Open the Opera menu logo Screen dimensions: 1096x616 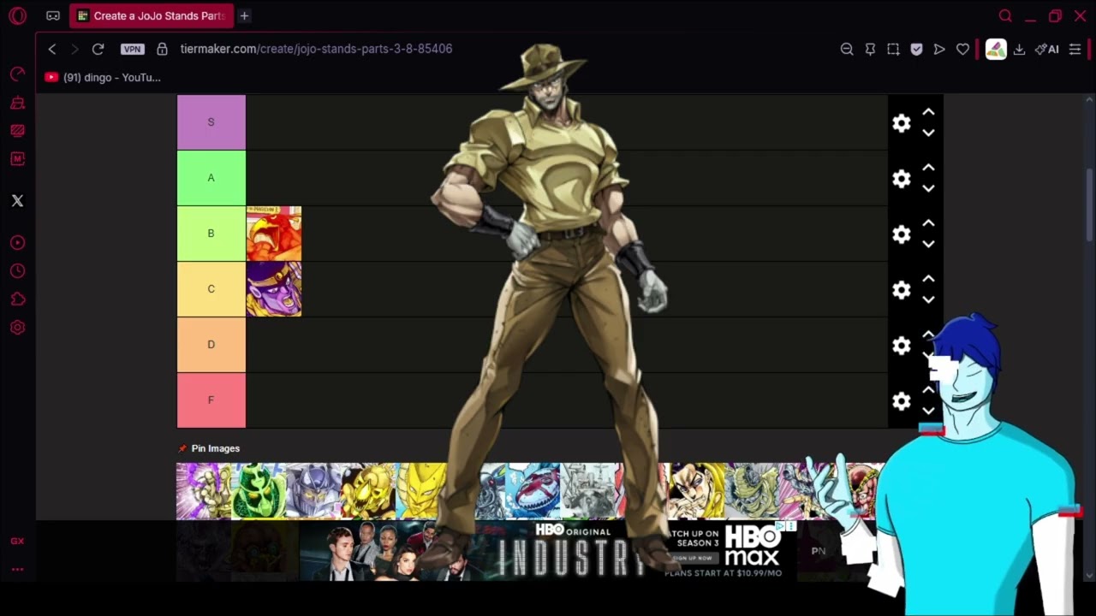(x=17, y=15)
